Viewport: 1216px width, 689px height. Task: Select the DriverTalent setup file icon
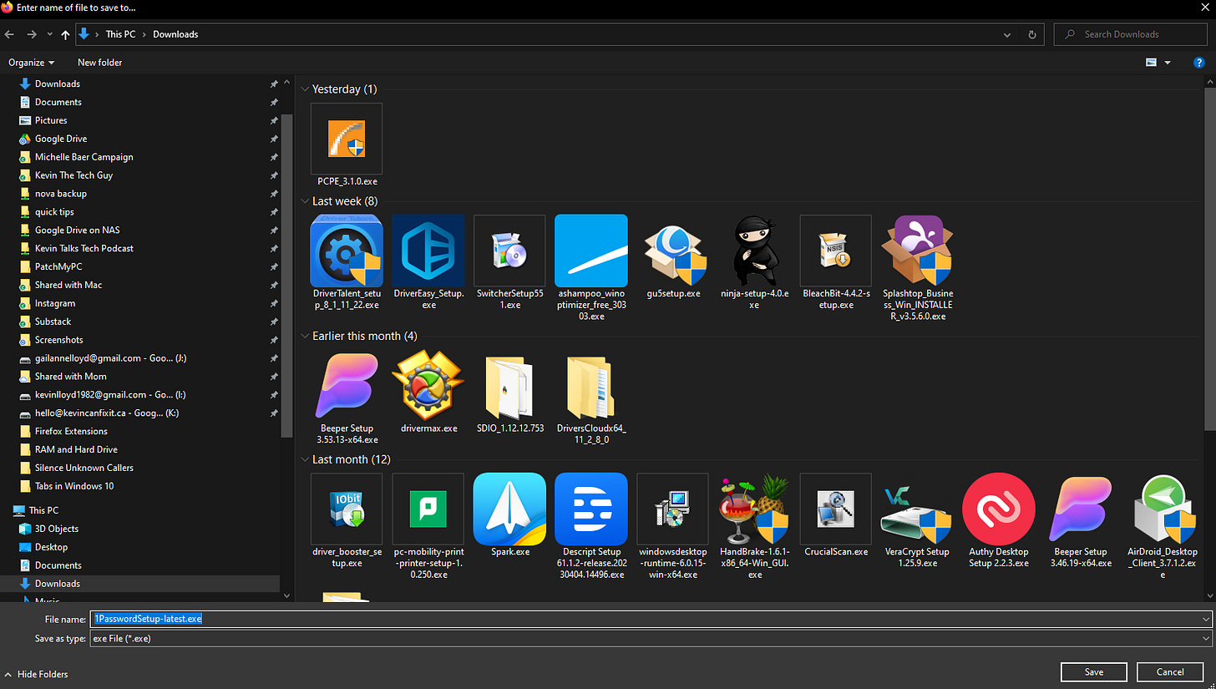tap(346, 251)
